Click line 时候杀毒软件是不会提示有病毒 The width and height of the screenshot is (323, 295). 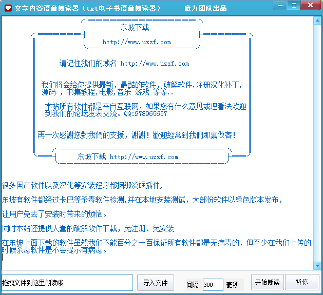click(54, 250)
